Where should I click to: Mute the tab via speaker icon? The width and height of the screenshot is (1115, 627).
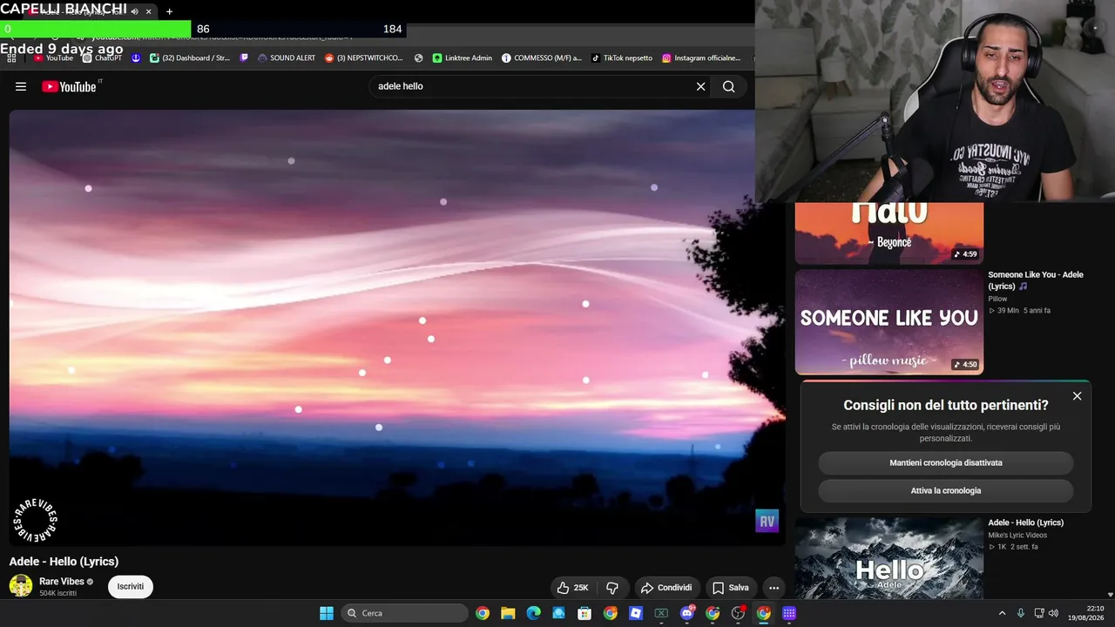134,11
